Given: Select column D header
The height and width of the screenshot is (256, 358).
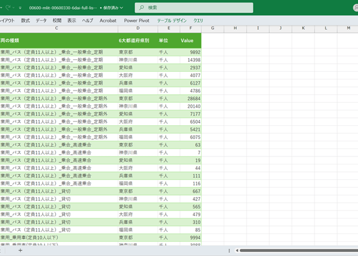Looking at the screenshot, I should (138, 28).
